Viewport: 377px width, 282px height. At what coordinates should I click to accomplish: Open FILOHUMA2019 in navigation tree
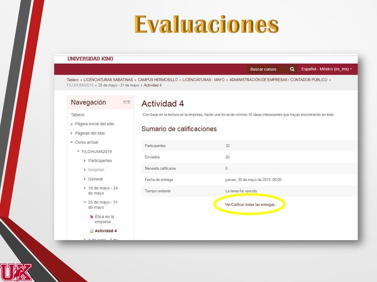click(97, 152)
